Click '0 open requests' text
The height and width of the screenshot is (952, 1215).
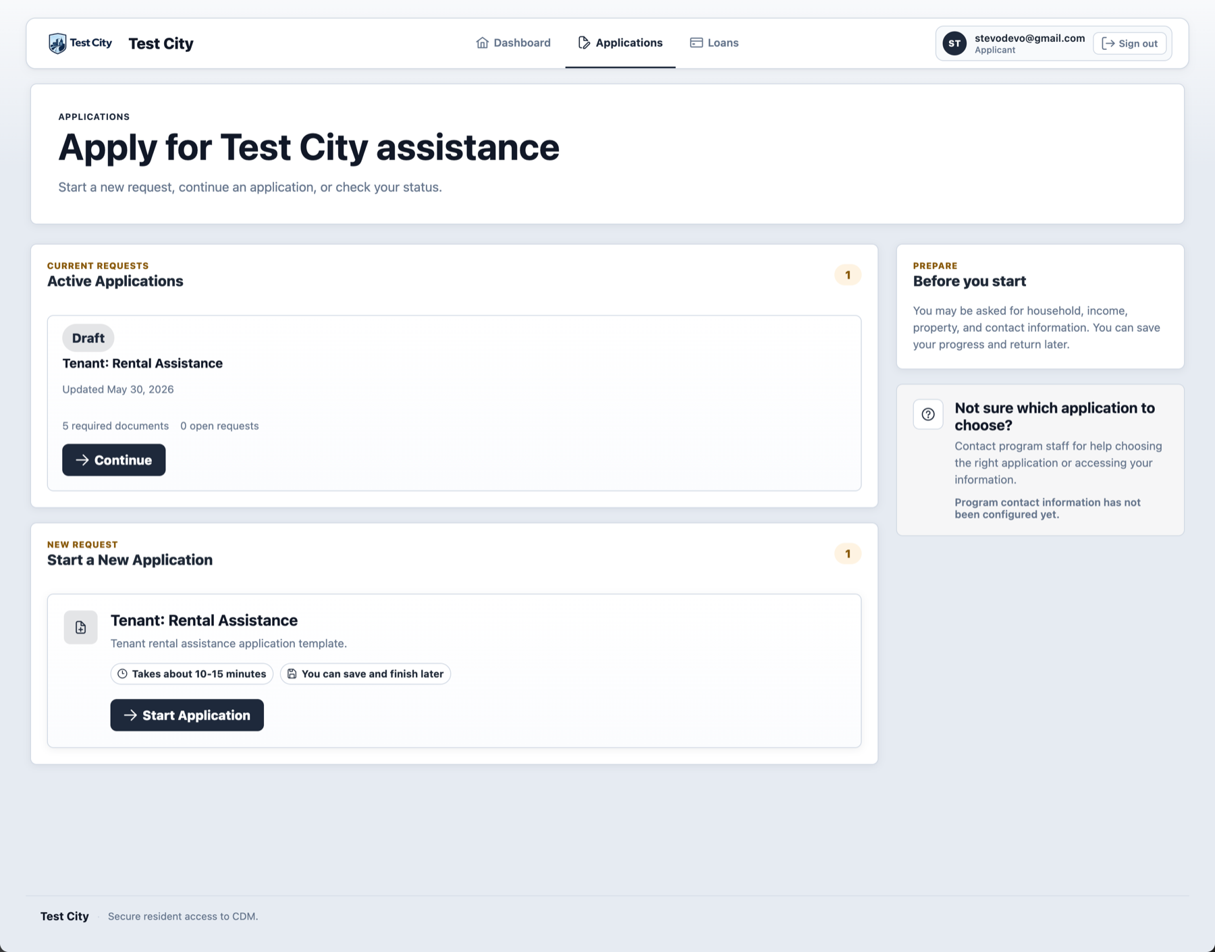click(219, 426)
